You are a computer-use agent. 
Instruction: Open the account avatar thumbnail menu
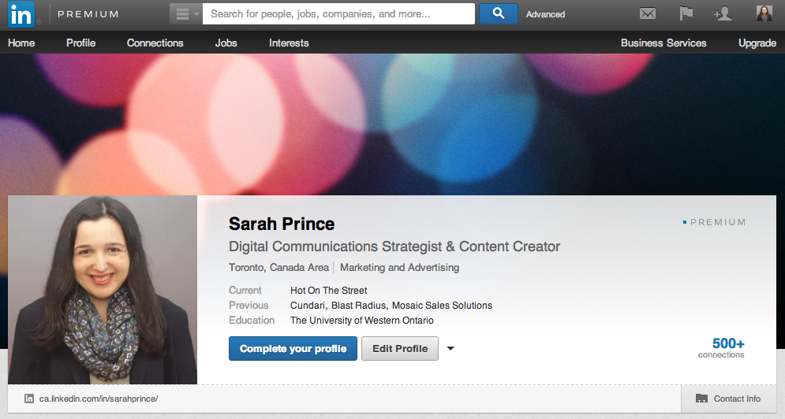[764, 13]
